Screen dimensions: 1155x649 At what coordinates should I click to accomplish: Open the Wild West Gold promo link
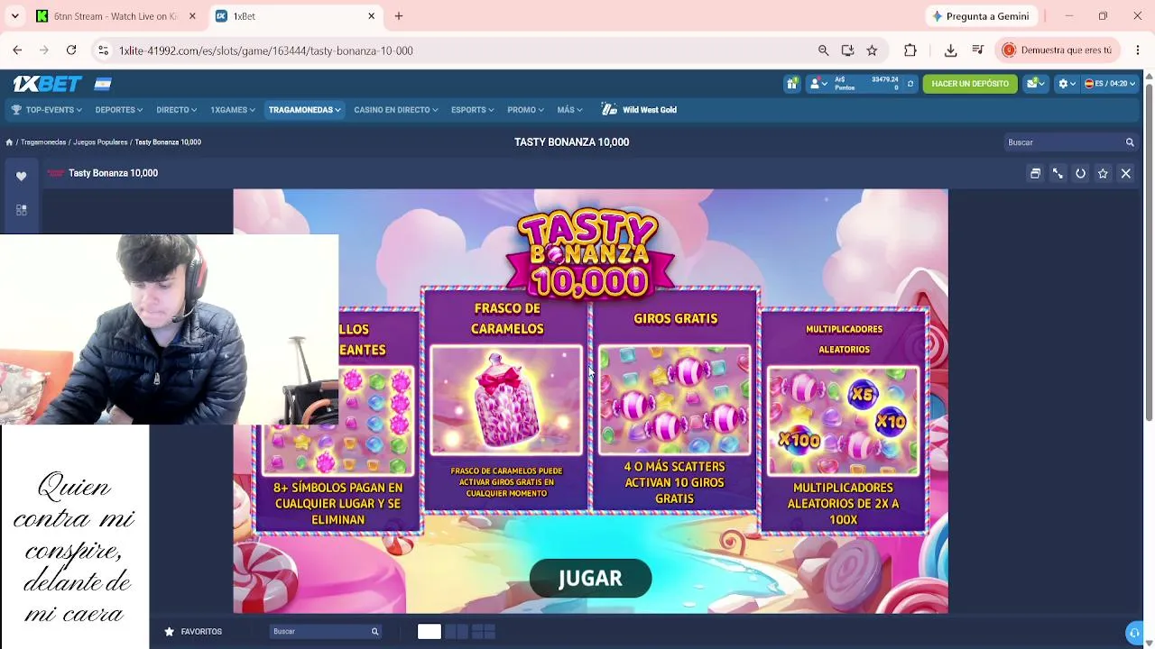[639, 110]
